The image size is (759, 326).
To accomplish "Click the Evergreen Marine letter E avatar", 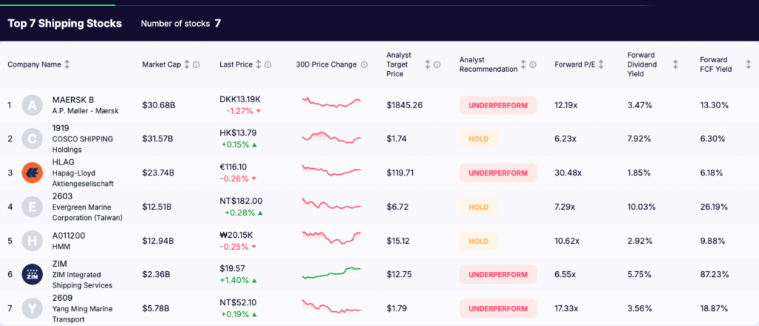I will (x=33, y=207).
